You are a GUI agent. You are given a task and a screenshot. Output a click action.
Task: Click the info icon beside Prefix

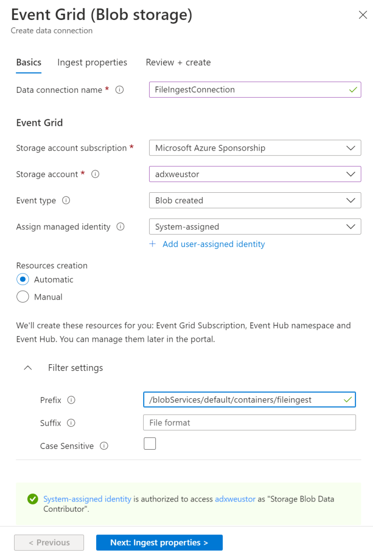[x=71, y=400]
